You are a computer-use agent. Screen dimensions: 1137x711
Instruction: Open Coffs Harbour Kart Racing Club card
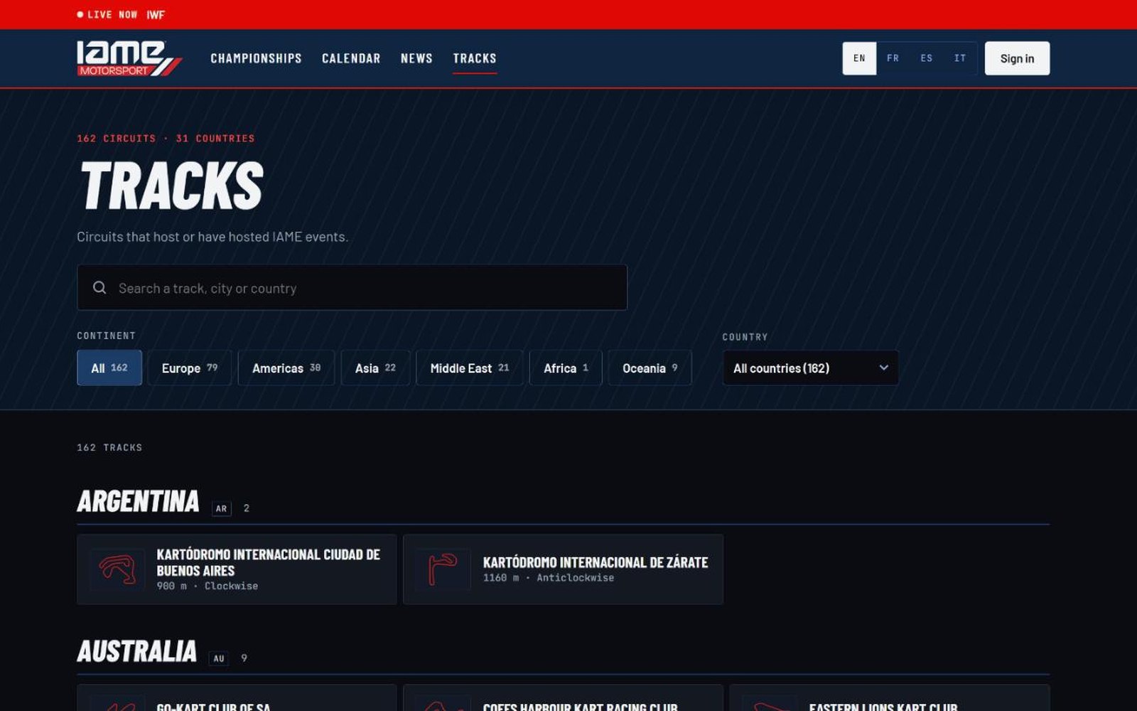pos(563,697)
